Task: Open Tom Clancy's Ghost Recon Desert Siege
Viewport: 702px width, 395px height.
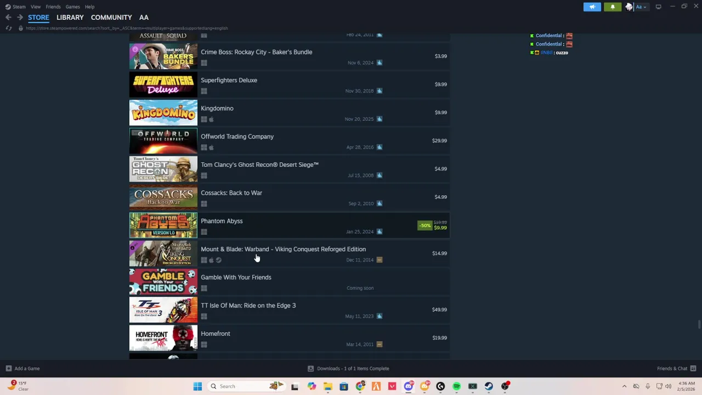Action: point(290,169)
